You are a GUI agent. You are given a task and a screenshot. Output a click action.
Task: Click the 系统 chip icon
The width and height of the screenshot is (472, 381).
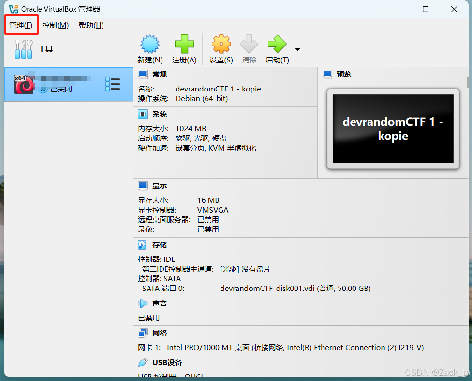tap(143, 114)
